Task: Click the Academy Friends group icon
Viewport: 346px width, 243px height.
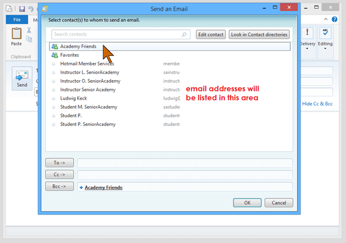Action: 55,46
